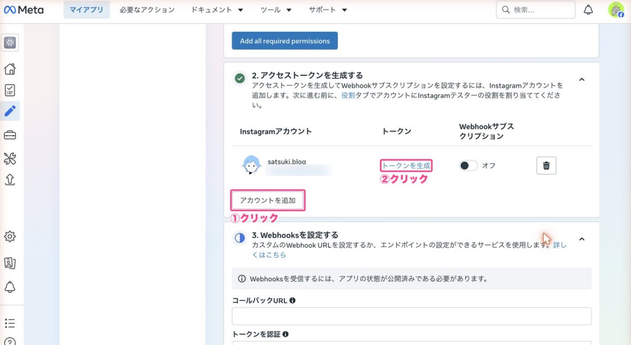Image resolution: width=631 pixels, height=345 pixels.
Task: Open the alerts bell icon in sidebar
Action: [10, 287]
